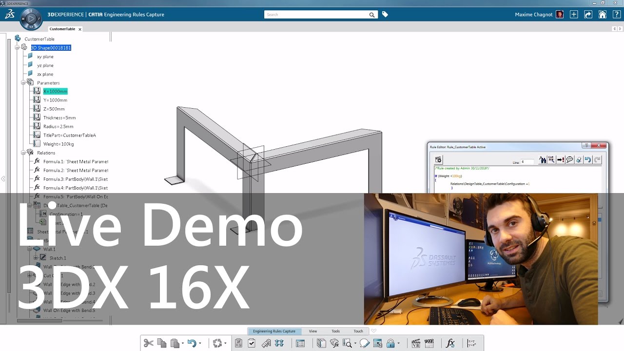Click the search magnifier icon
This screenshot has width=624, height=351.
click(372, 15)
